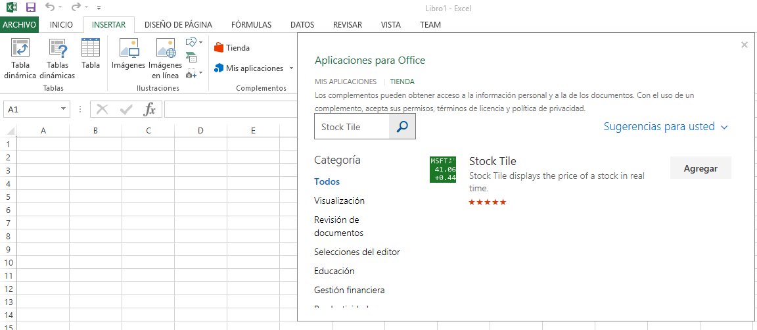Click the Agregar button
Screen dimensions: 757x330
click(700, 168)
